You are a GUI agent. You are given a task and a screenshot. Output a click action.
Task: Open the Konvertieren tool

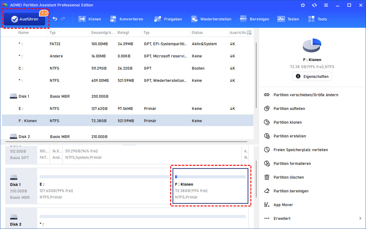(127, 19)
